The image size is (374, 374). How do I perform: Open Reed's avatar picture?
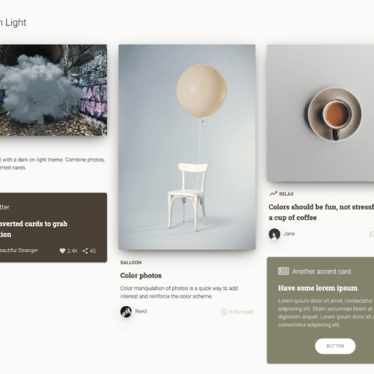coord(126,311)
